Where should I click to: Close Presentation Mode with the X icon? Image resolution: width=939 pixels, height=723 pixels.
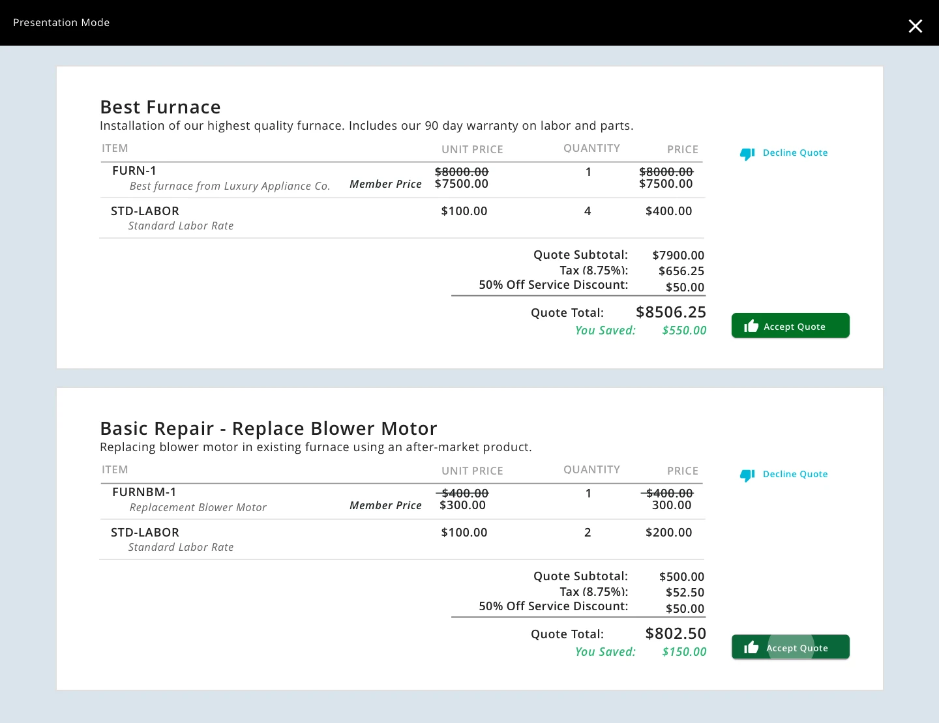coord(915,25)
